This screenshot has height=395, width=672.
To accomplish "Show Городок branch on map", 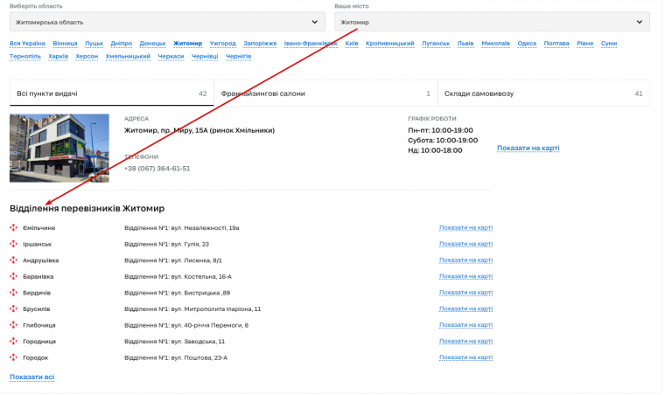I will (465, 357).
